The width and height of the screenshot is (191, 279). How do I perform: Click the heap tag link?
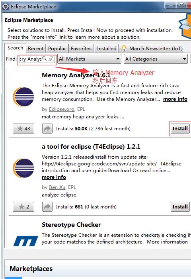78,117
